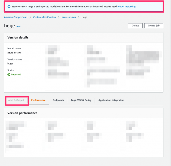Open the Model importing documentation link
171x166 pixels.
(127, 6)
